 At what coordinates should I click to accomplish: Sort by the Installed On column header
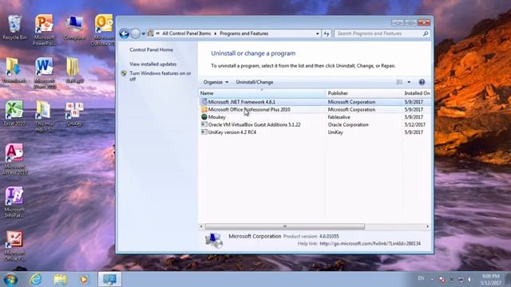(x=417, y=93)
